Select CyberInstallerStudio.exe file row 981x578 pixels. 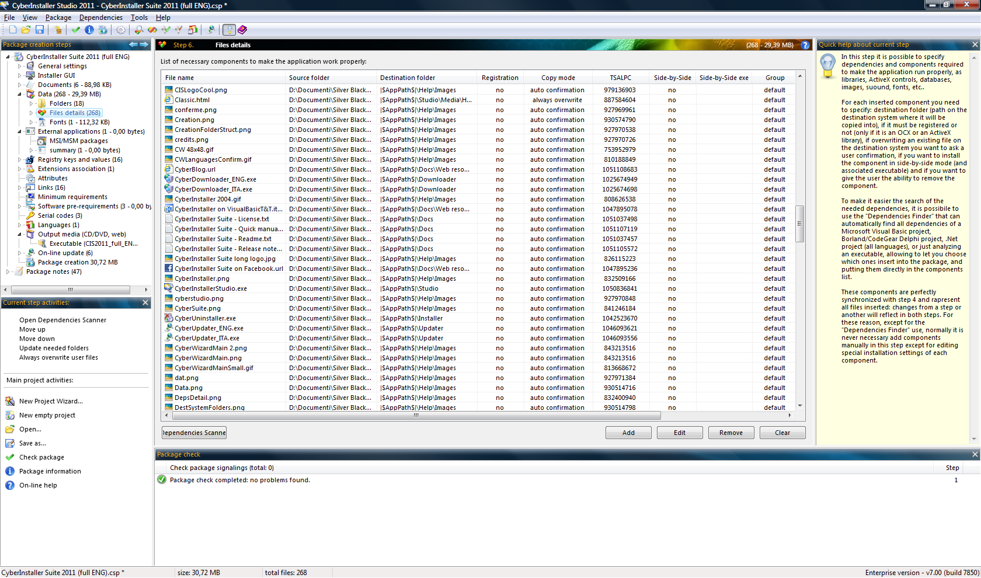(x=479, y=288)
